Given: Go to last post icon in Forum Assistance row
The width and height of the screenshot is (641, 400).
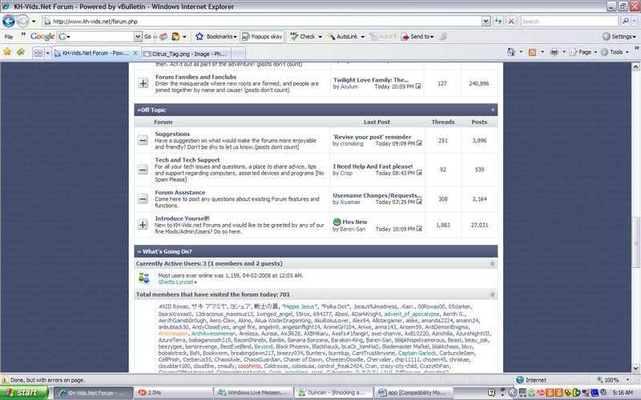Looking at the screenshot, I should (x=419, y=202).
